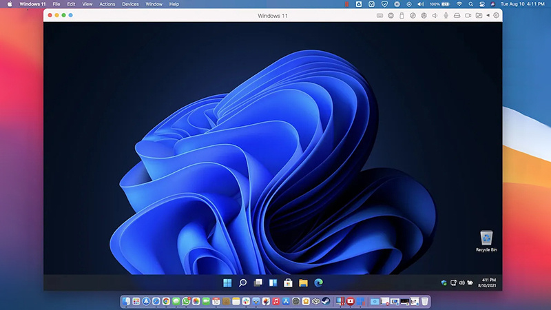The image size is (551, 310).
Task: Open Windows taskbar Search magnifier
Action: tap(242, 282)
